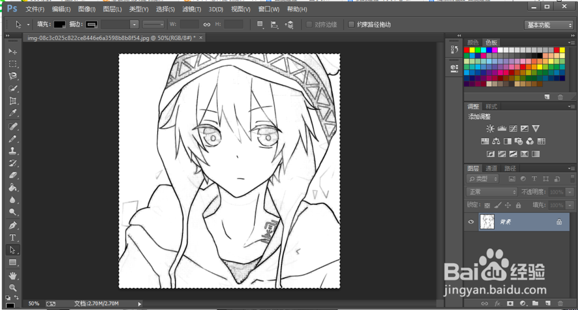Screen dimensions: 578x310
Task: Click the shape 描边 color swatch
Action: click(91, 24)
